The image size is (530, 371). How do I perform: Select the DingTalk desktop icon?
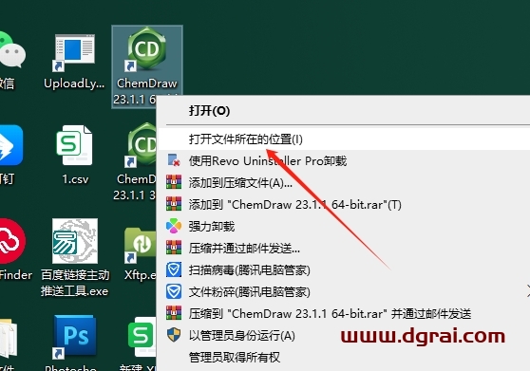(x=10, y=145)
